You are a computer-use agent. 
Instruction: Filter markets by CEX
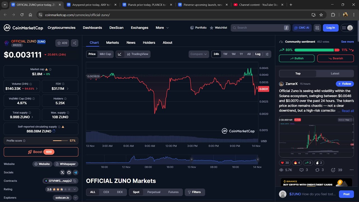click(x=106, y=192)
